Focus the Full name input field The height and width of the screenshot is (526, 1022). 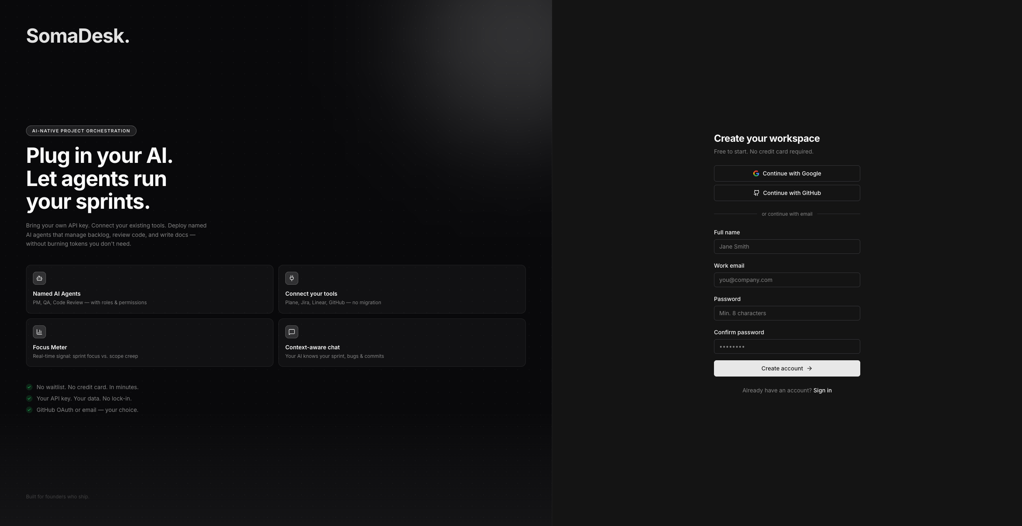[x=787, y=247]
